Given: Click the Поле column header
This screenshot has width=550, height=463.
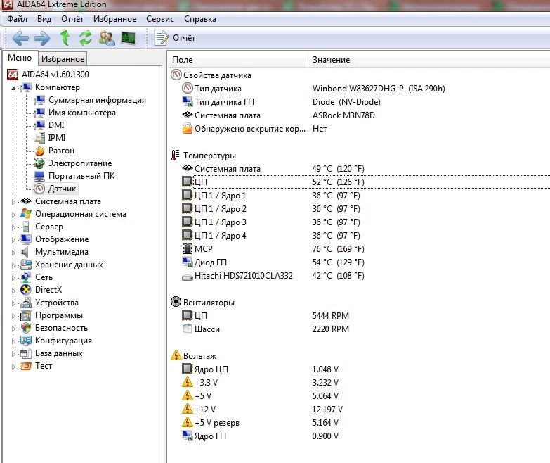Looking at the screenshot, I should point(238,60).
